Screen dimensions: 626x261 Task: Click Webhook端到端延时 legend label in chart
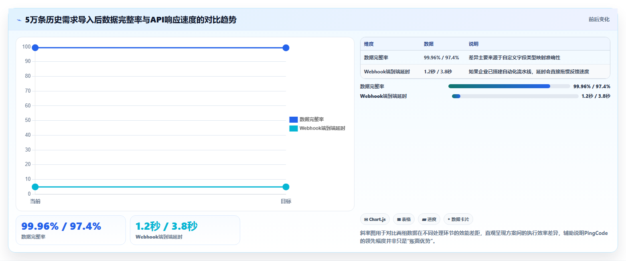pyautogui.click(x=322, y=128)
